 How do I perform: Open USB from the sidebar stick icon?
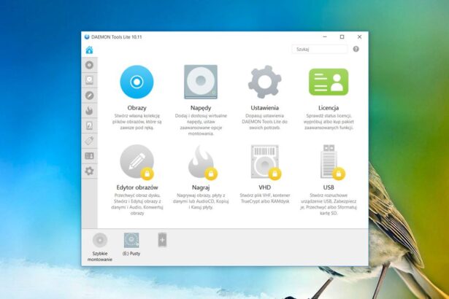pyautogui.click(x=89, y=141)
